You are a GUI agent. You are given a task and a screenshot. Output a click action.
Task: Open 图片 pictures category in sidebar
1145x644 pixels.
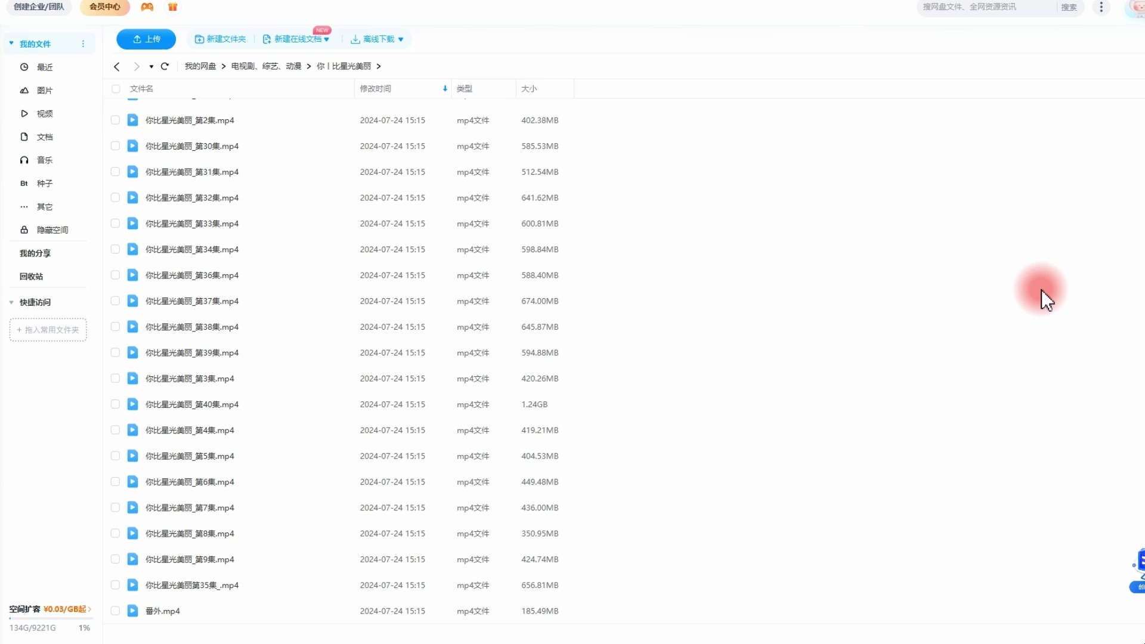point(45,91)
